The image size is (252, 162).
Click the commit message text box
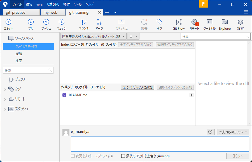(160, 144)
